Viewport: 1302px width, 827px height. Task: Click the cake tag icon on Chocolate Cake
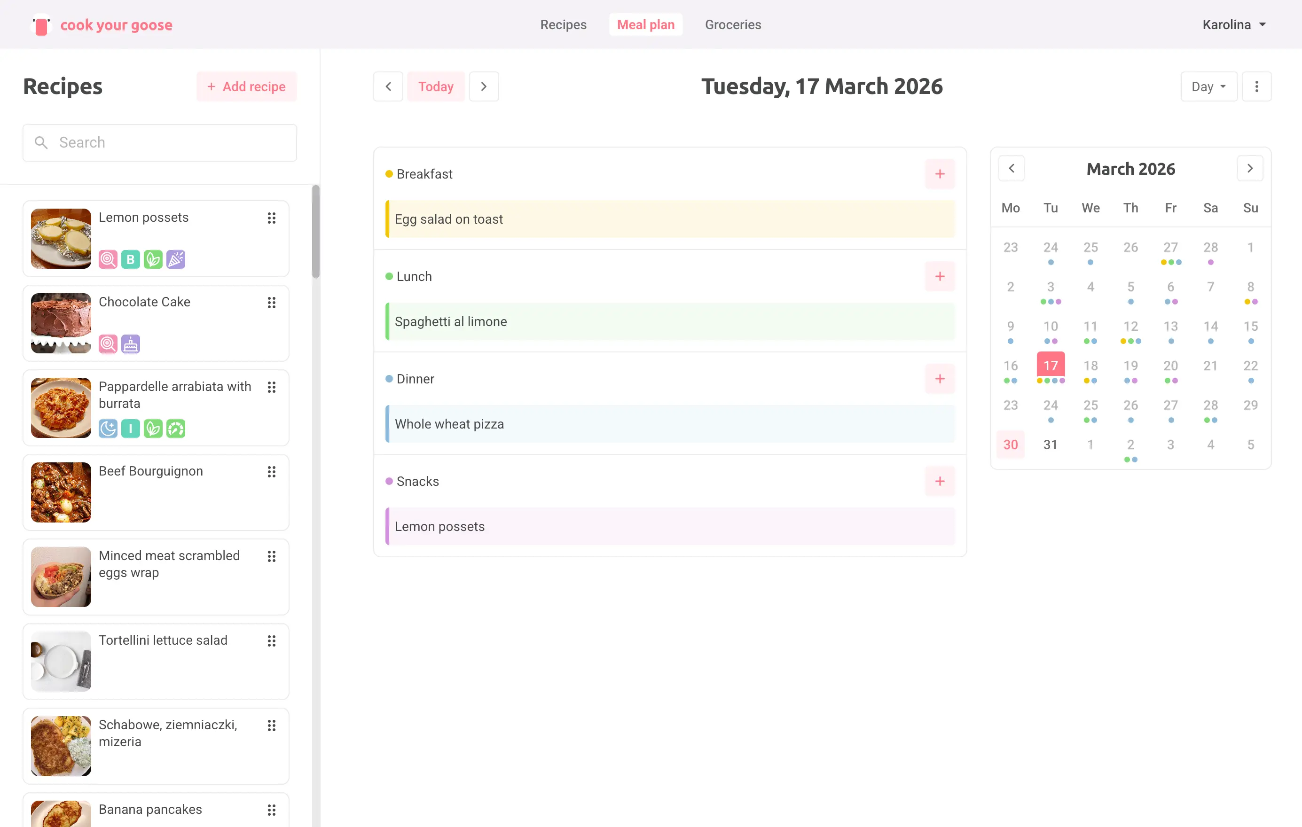point(130,344)
